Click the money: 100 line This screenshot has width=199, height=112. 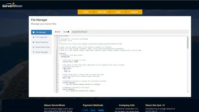pyautogui.click(x=66, y=78)
